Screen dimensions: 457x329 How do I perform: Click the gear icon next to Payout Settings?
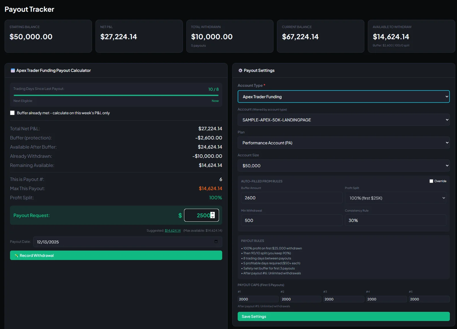point(240,70)
